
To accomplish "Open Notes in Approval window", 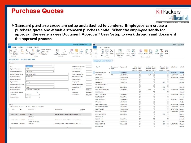I will click(146, 52).
